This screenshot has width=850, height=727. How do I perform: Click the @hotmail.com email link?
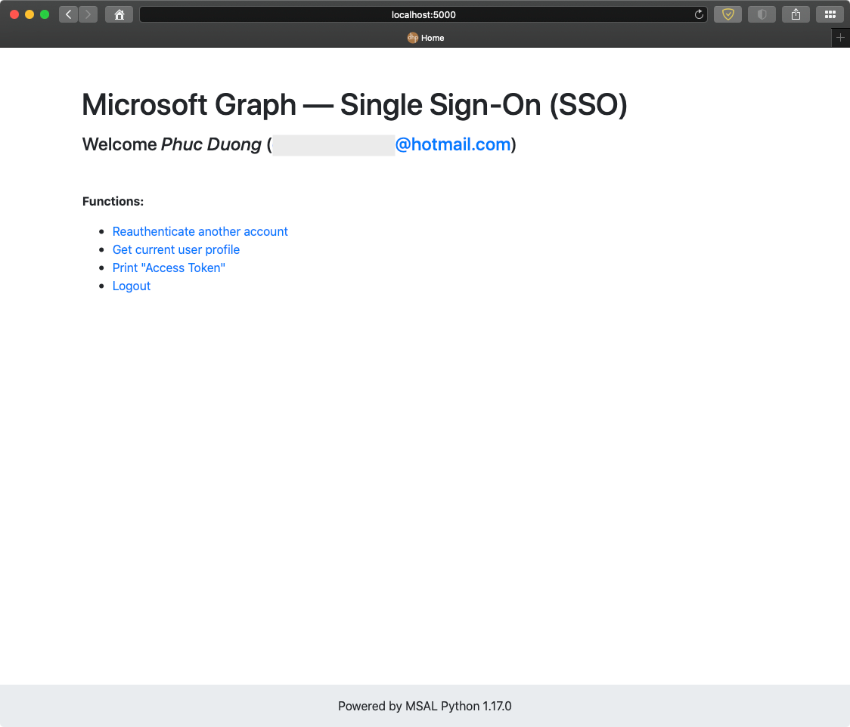coord(453,144)
